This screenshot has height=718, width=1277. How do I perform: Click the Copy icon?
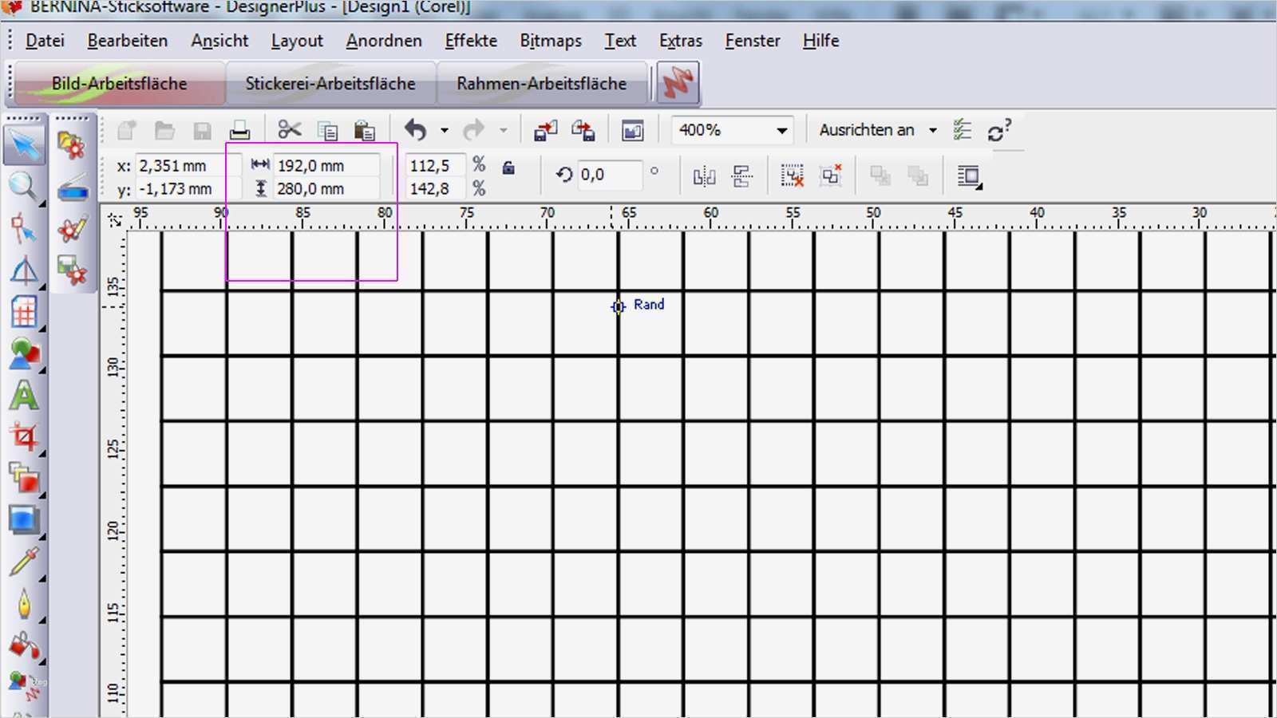click(327, 130)
